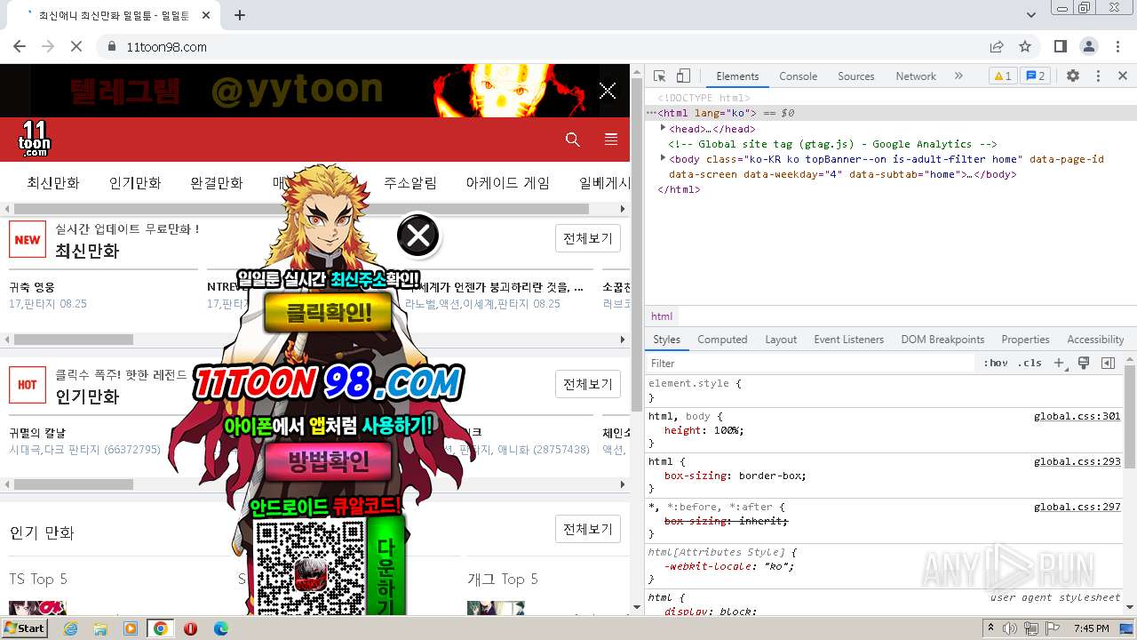1137x640 pixels.
Task: Open the site search magnifier icon
Action: (x=573, y=140)
